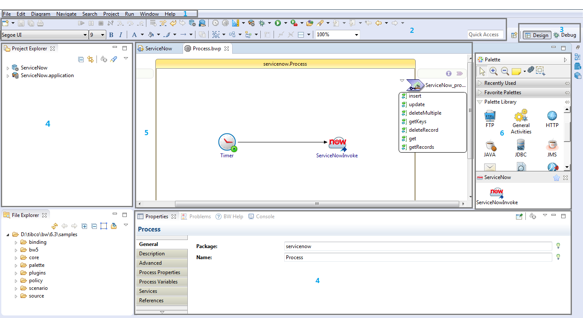
Task: Click the horizontal scrollbar of the process canvas
Action: pyautogui.click(x=317, y=204)
